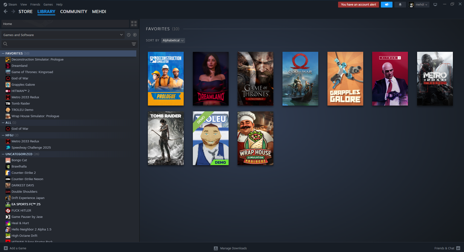Open the Hitman 2 cover
Image resolution: width=464 pixels, height=252 pixels.
tap(390, 79)
